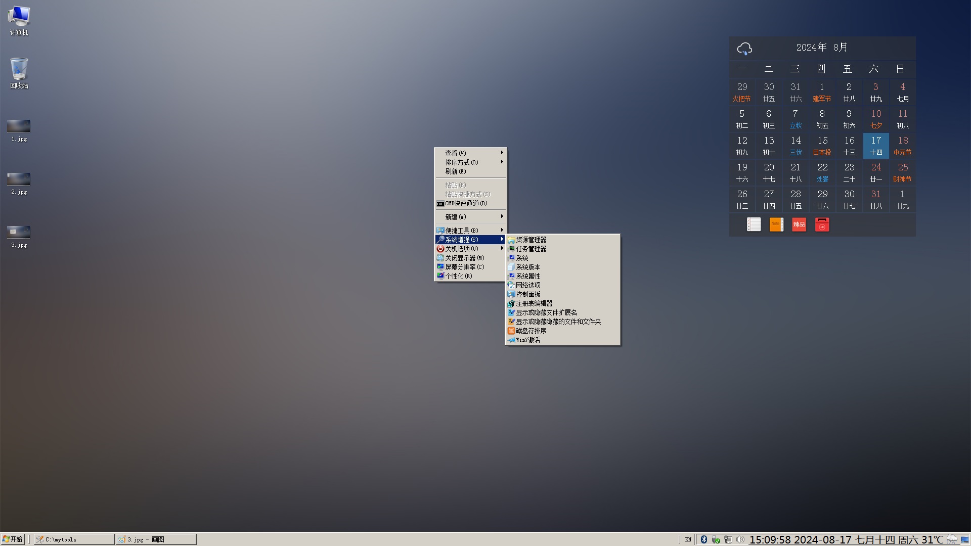The image size is (971, 546).
Task: Open the 系统 submenu item
Action: click(x=562, y=258)
